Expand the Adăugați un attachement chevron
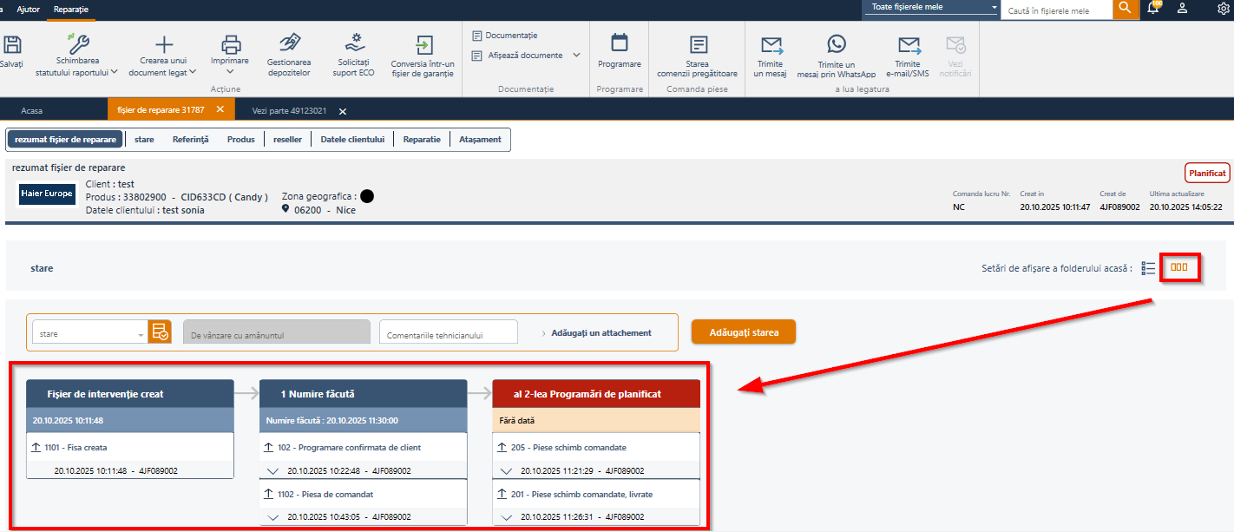The height and width of the screenshot is (532, 1234). click(x=544, y=333)
